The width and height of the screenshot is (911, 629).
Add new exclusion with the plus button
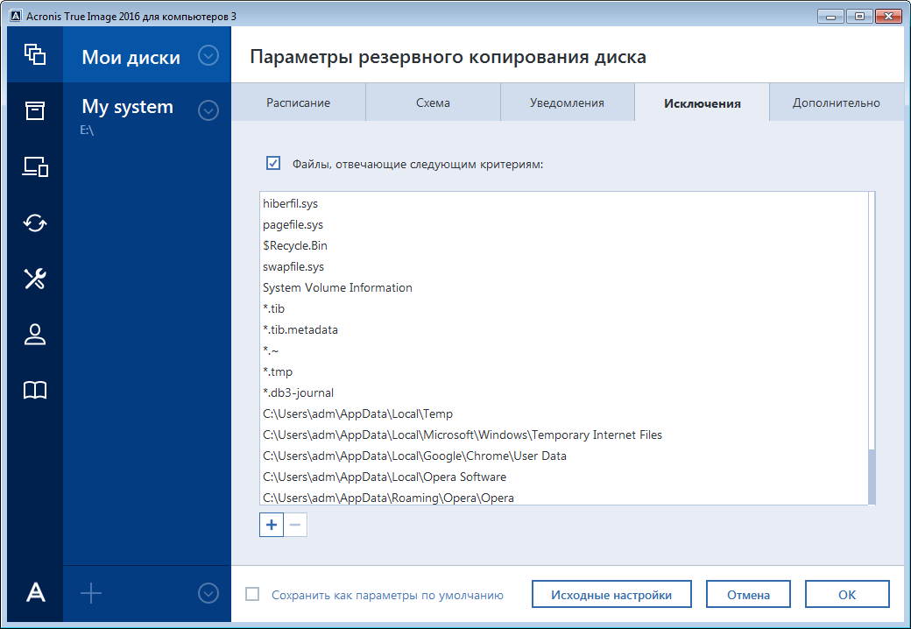click(272, 524)
